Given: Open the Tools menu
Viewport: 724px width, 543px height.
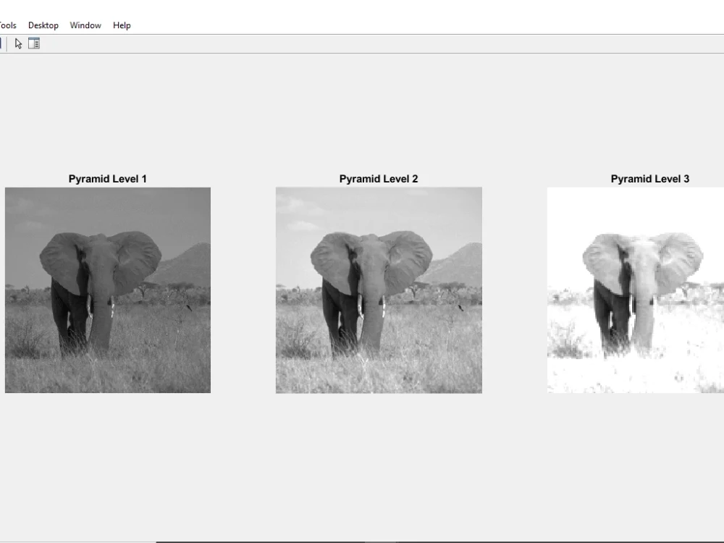Looking at the screenshot, I should click(6, 25).
